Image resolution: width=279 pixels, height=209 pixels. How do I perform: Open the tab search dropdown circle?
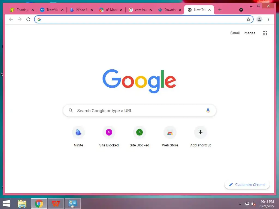click(x=241, y=10)
